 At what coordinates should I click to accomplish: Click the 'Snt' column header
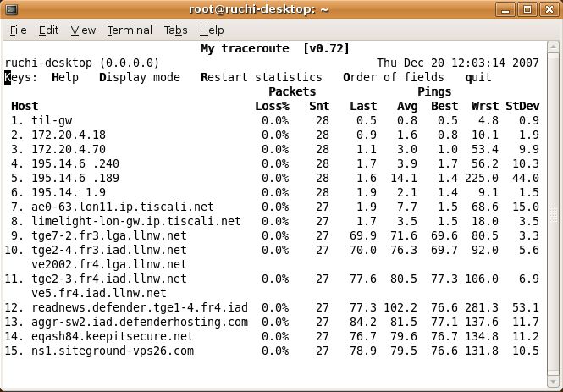click(319, 107)
